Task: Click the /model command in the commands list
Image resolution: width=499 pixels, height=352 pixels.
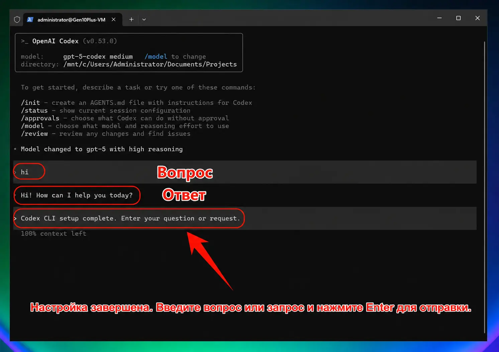Action: [x=32, y=126]
